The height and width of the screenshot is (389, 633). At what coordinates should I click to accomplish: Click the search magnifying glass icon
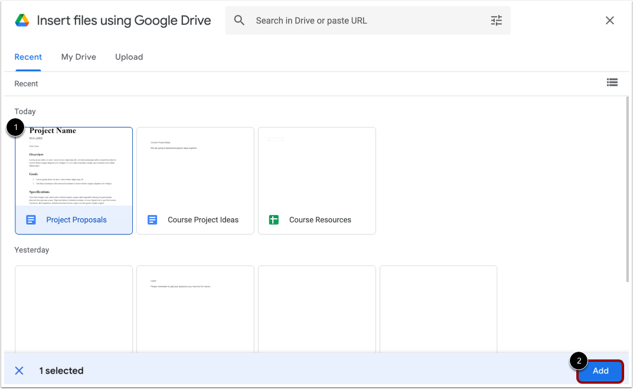tap(239, 20)
